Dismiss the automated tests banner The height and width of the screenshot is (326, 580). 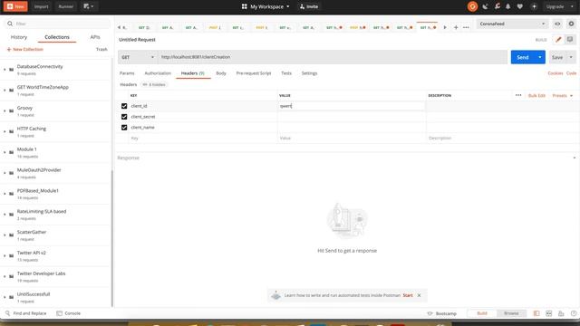point(419,295)
